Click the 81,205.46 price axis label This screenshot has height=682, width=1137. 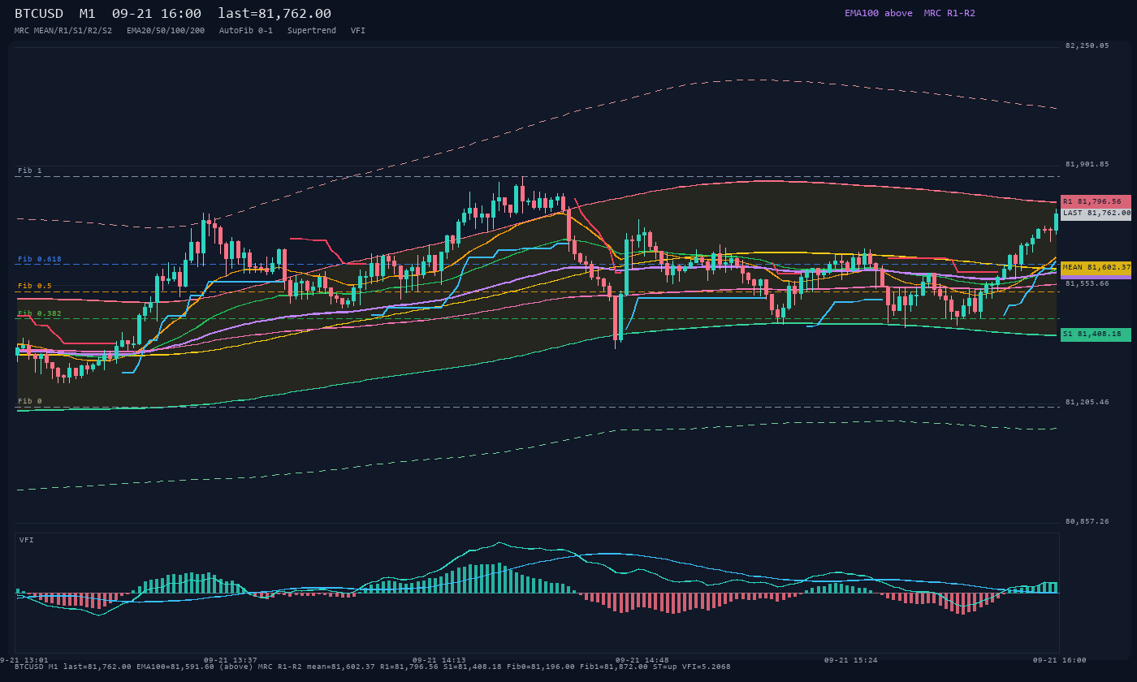click(x=1087, y=402)
